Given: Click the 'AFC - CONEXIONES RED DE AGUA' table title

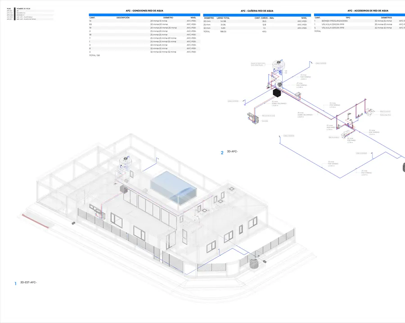Looking at the screenshot, I should (144, 11).
